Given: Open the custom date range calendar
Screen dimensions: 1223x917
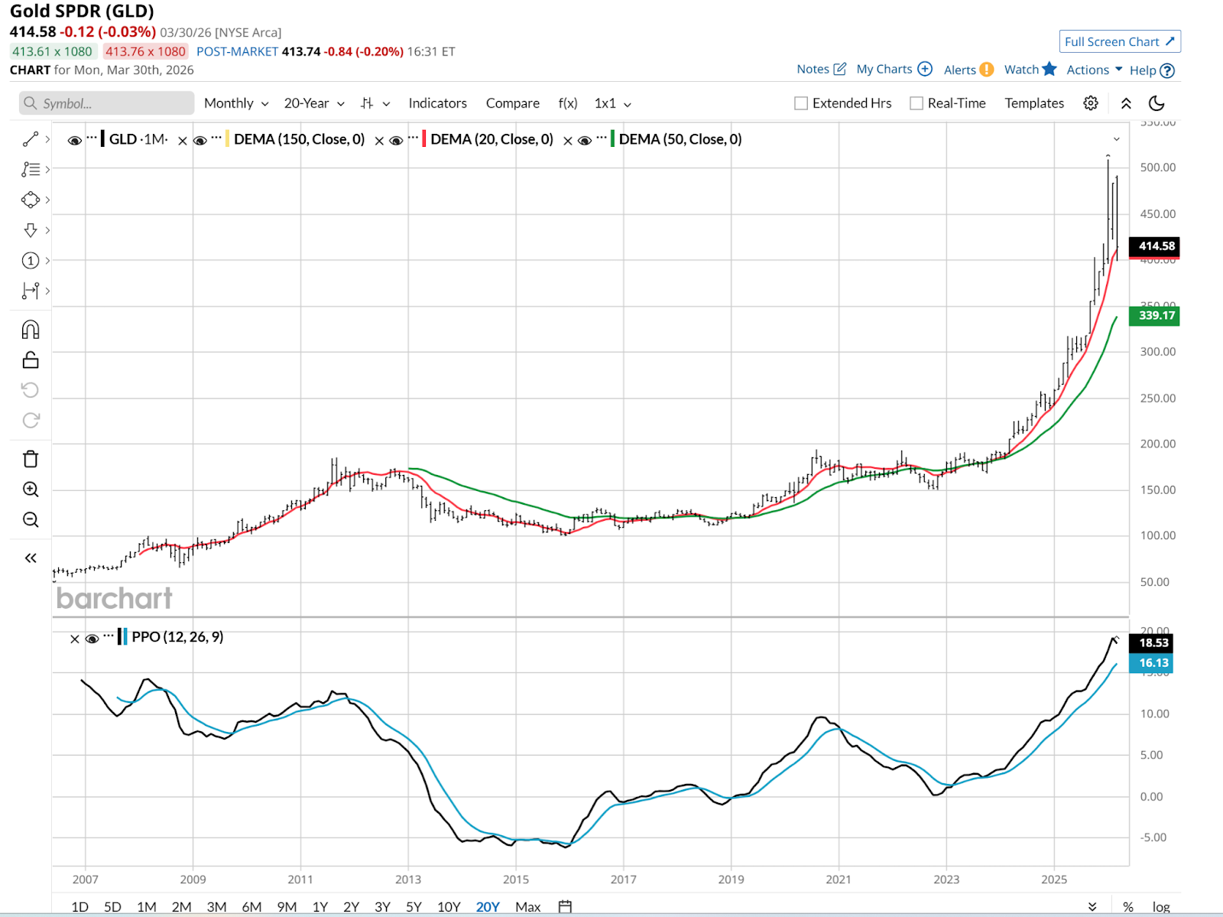Looking at the screenshot, I should pyautogui.click(x=565, y=906).
